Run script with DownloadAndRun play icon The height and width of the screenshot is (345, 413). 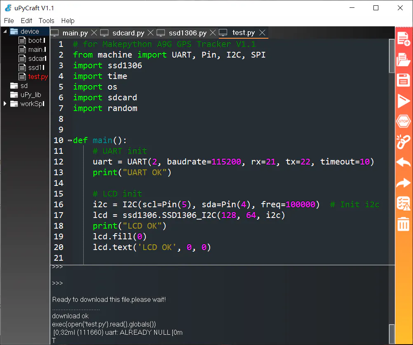(403, 101)
